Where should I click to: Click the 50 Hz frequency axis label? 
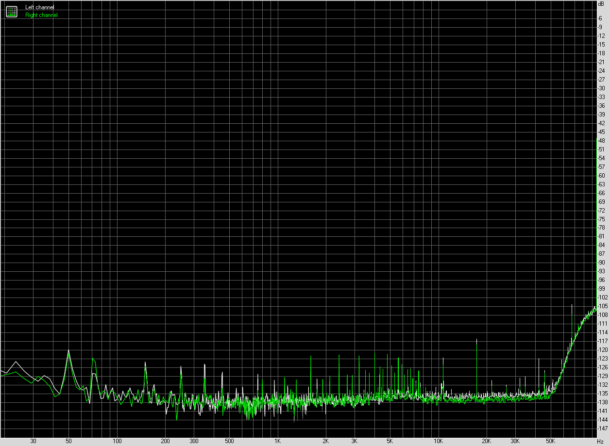68,442
